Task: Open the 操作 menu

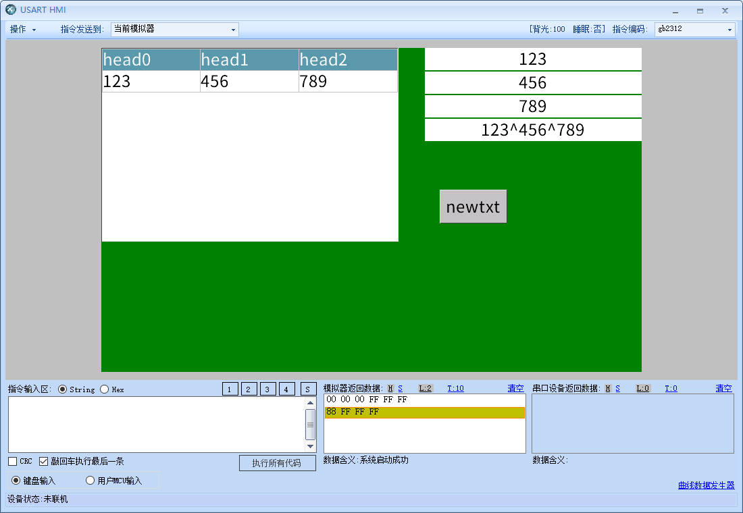Action: tap(22, 30)
